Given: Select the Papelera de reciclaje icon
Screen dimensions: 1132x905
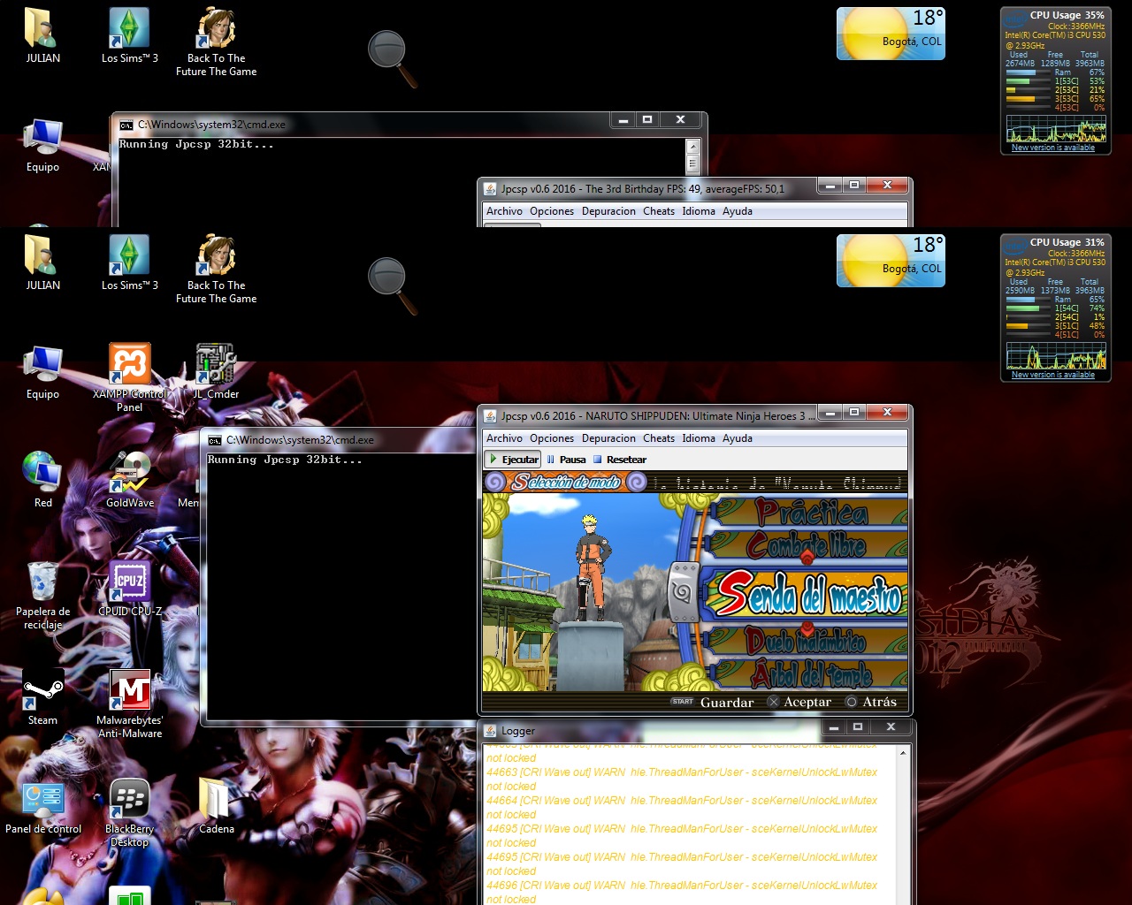Looking at the screenshot, I should coord(42,595).
